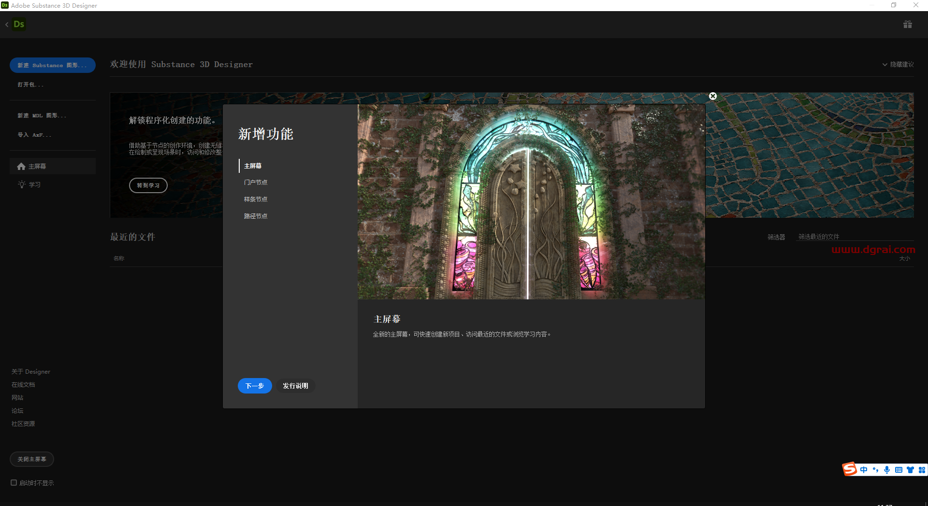928x506 pixels.
Task: Click the 大小 column header
Action: click(x=904, y=258)
